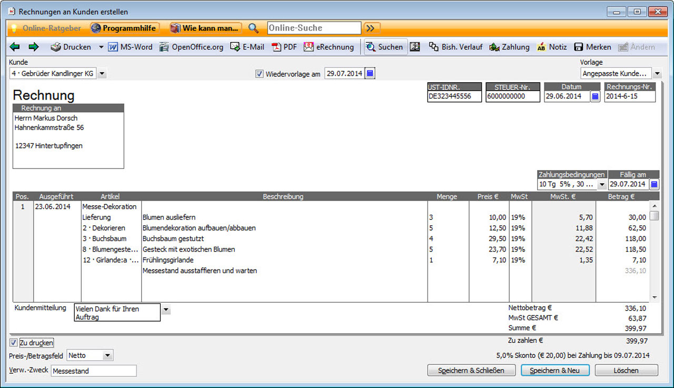The image size is (674, 388).
Task: Open the Programmhilfe help button
Action: pyautogui.click(x=126, y=28)
